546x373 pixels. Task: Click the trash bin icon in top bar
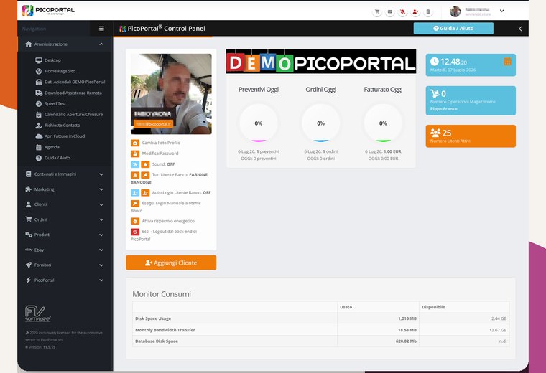(x=428, y=11)
